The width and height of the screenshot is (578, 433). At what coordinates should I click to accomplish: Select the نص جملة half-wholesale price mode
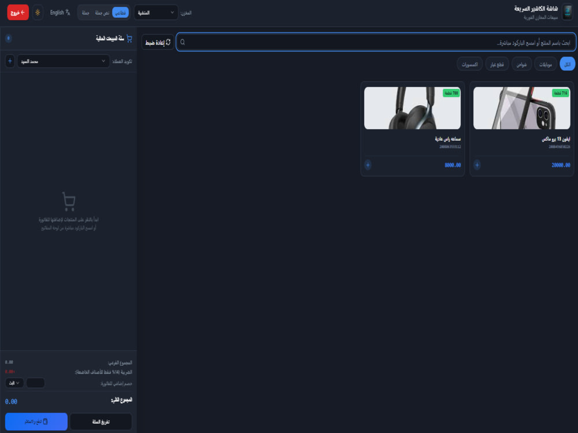point(102,13)
